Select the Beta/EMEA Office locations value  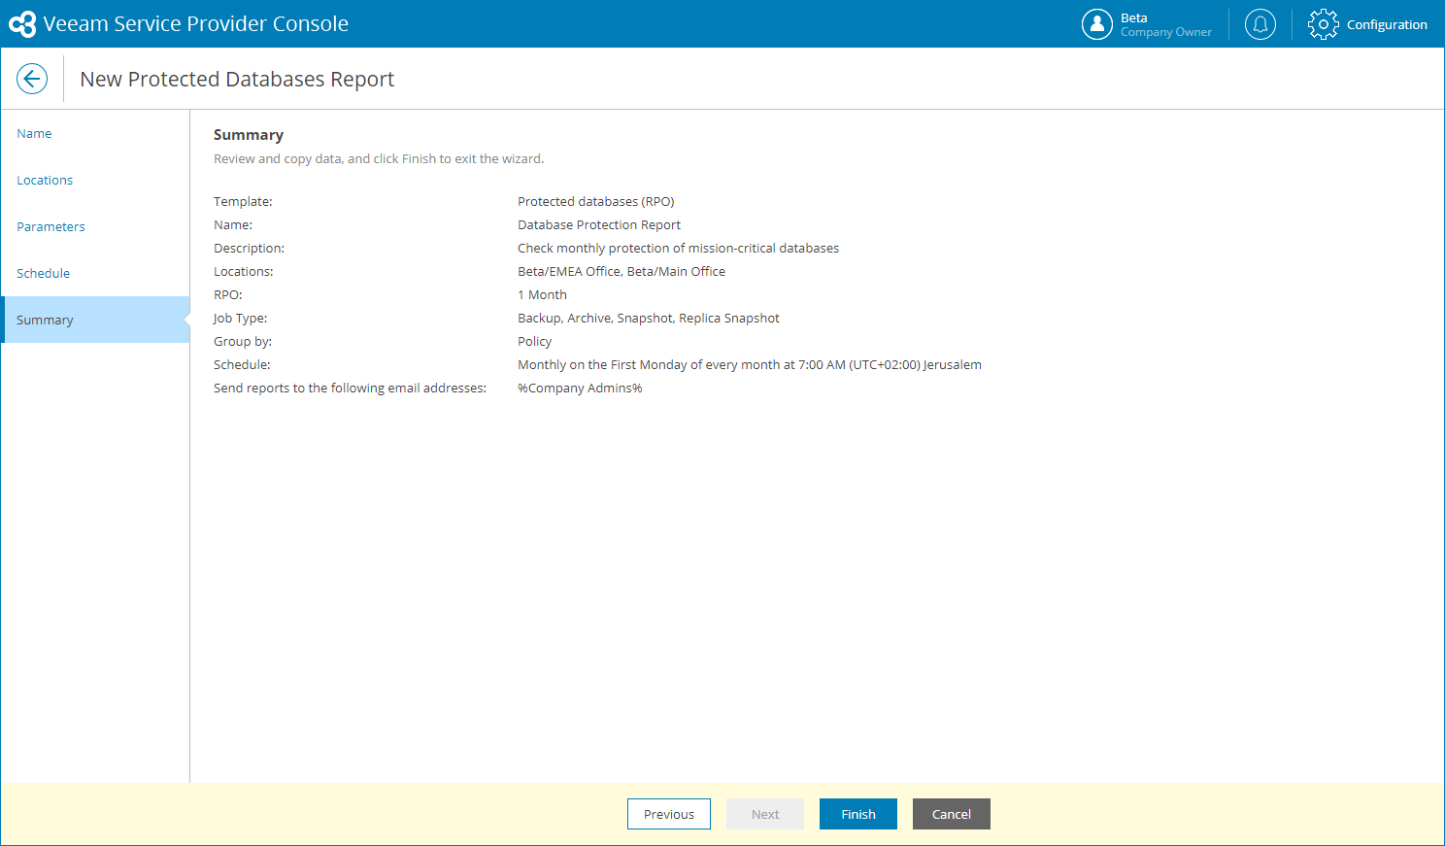click(622, 271)
